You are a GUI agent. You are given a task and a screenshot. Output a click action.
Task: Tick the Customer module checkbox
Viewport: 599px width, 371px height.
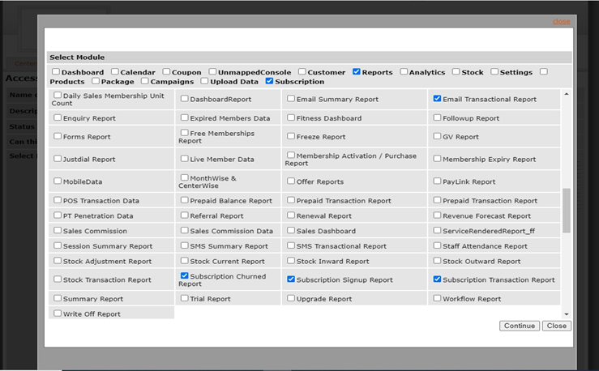[302, 72]
